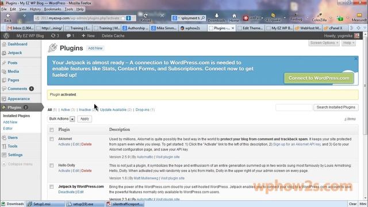Switch to the Edit Theme tab
This screenshot has width=368, height=207.
[x=251, y=28]
